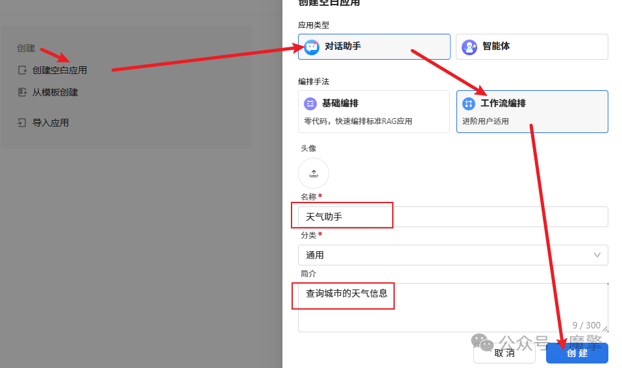The height and width of the screenshot is (368, 622).
Task: Click the 头像 label
Action: click(308, 149)
